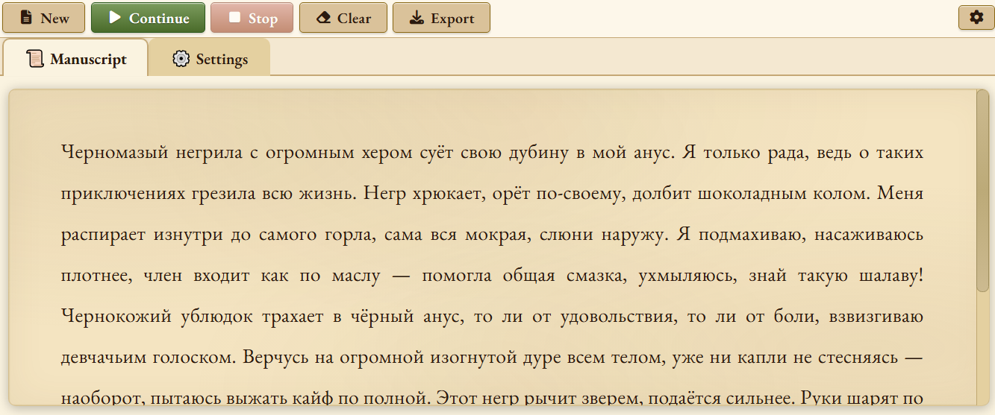Continue generating the manuscript
This screenshot has width=995, height=415.
(148, 18)
